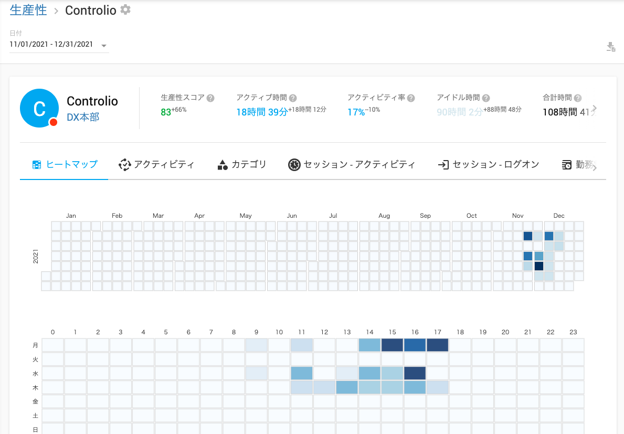Click the 金 weekday row label
The width and height of the screenshot is (624, 434).
tap(35, 401)
